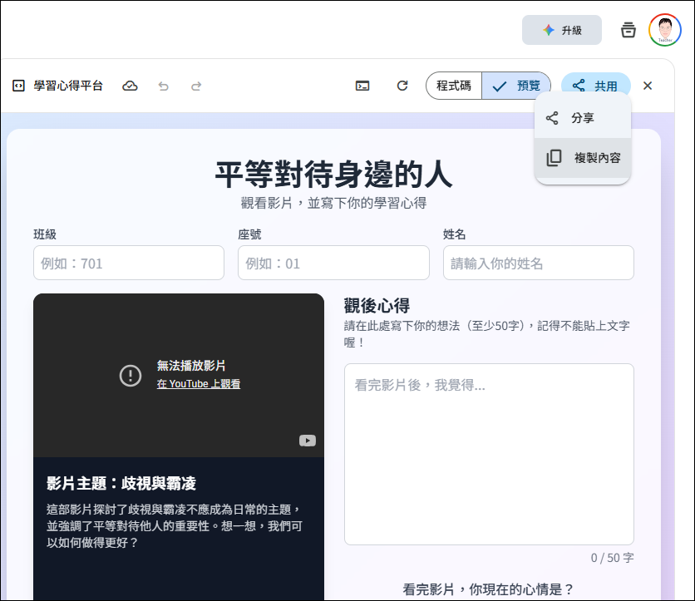The width and height of the screenshot is (695, 601).
Task: Close the panel with the X icon
Action: tap(648, 86)
